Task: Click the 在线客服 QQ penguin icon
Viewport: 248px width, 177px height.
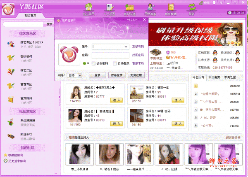Action: point(215,52)
